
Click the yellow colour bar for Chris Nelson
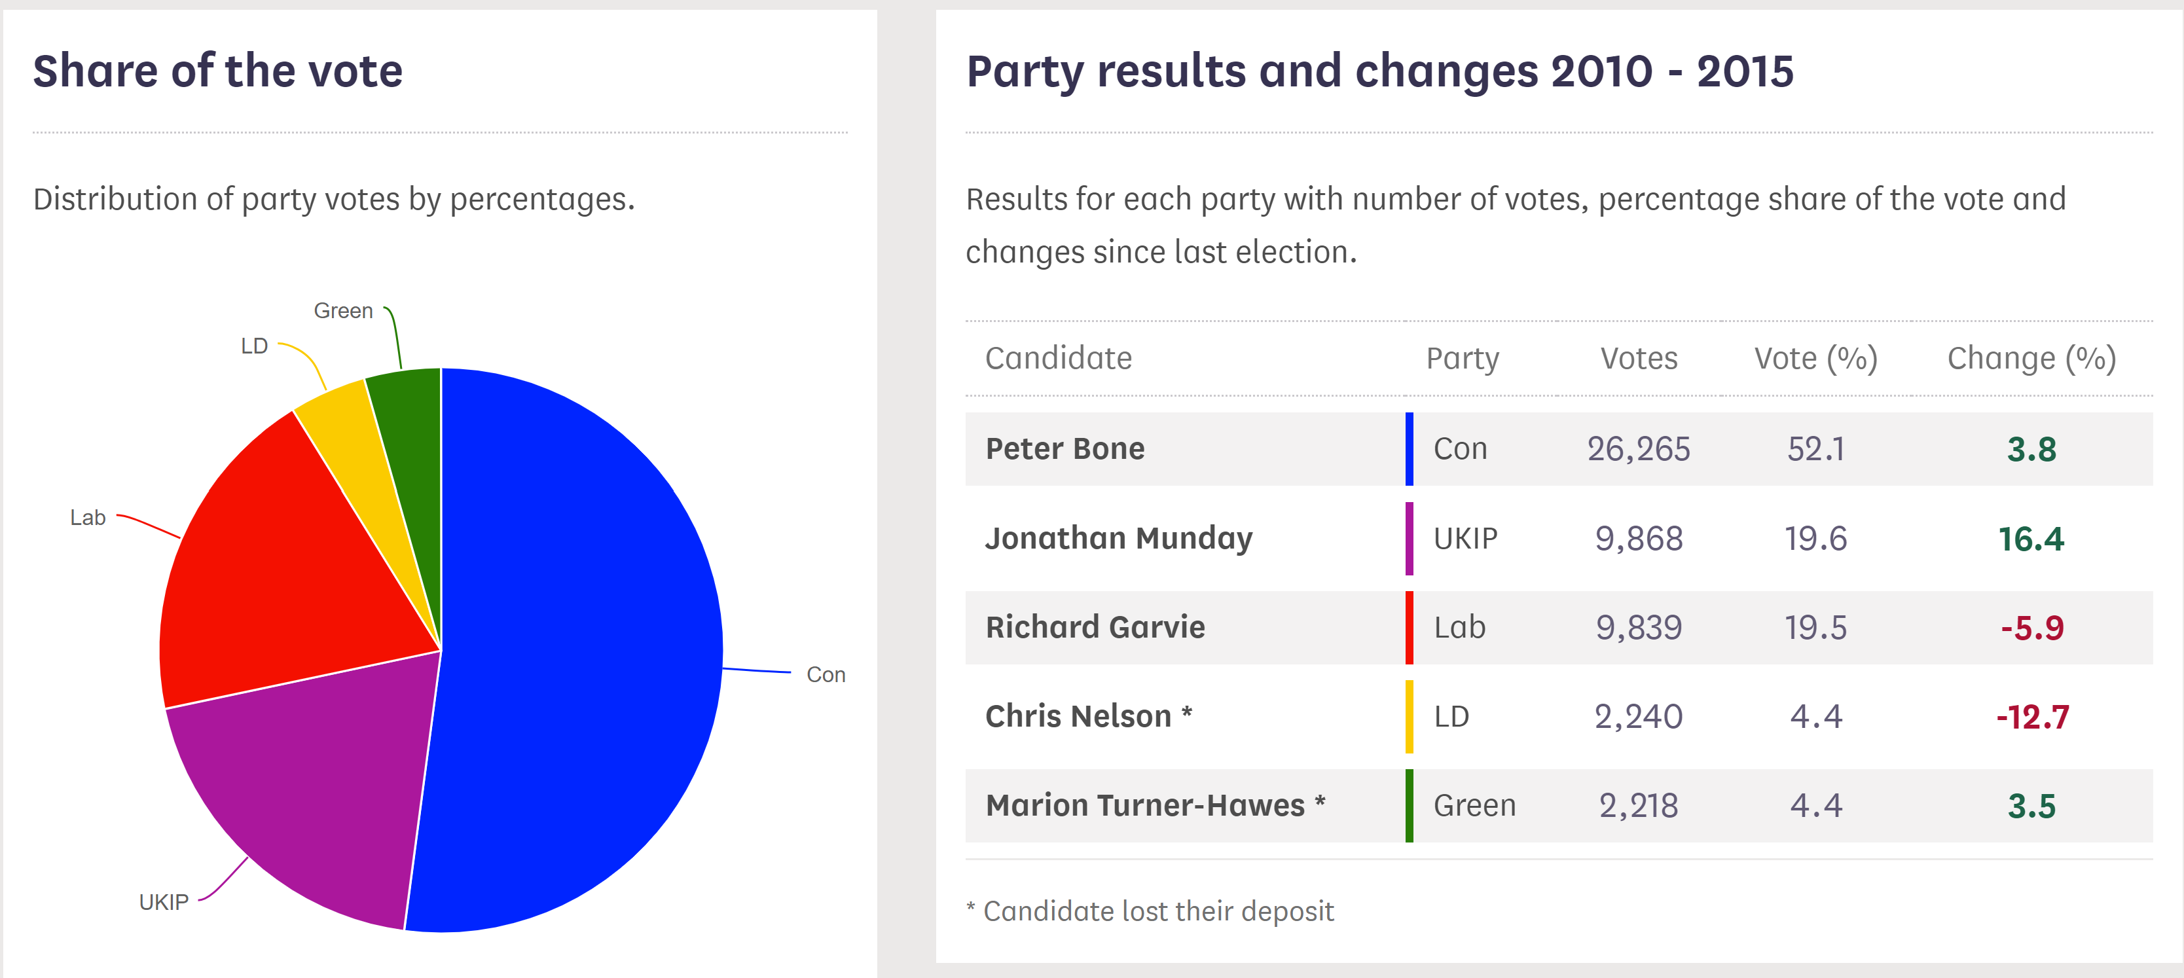pos(1409,717)
